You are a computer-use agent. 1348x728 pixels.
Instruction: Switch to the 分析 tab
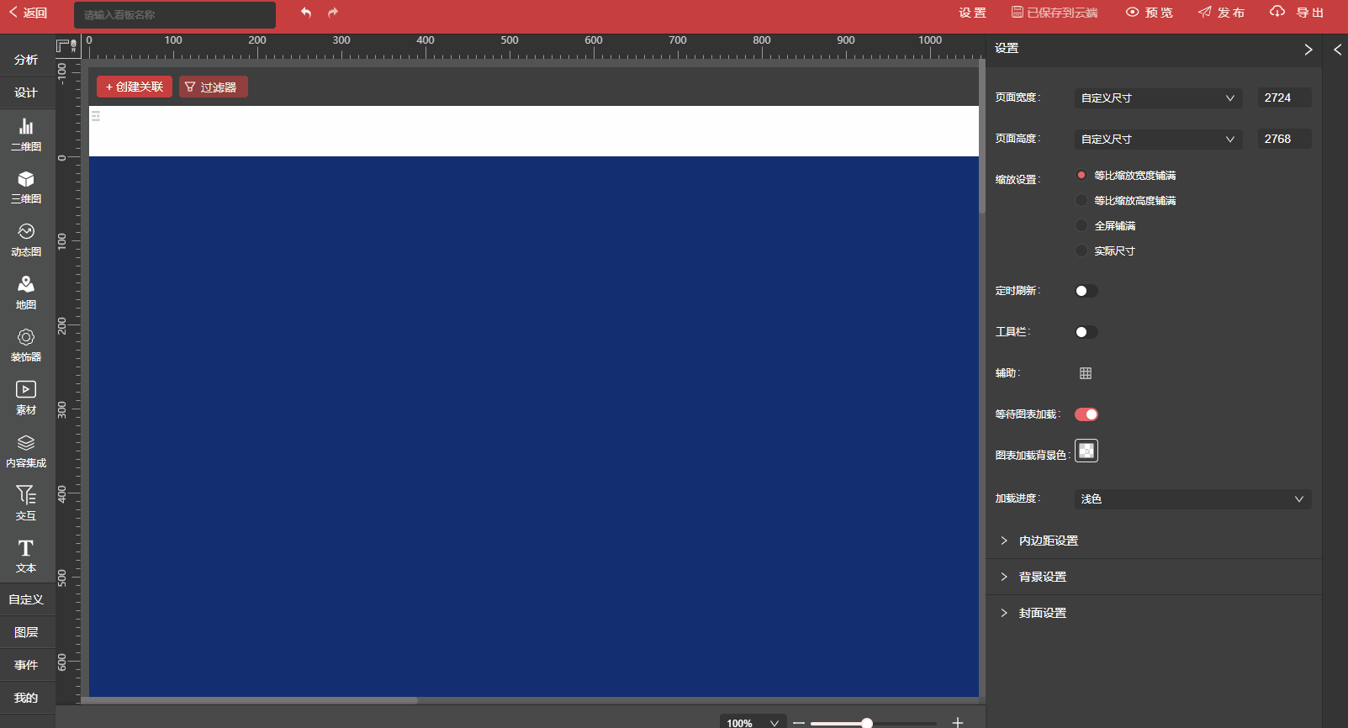point(26,60)
